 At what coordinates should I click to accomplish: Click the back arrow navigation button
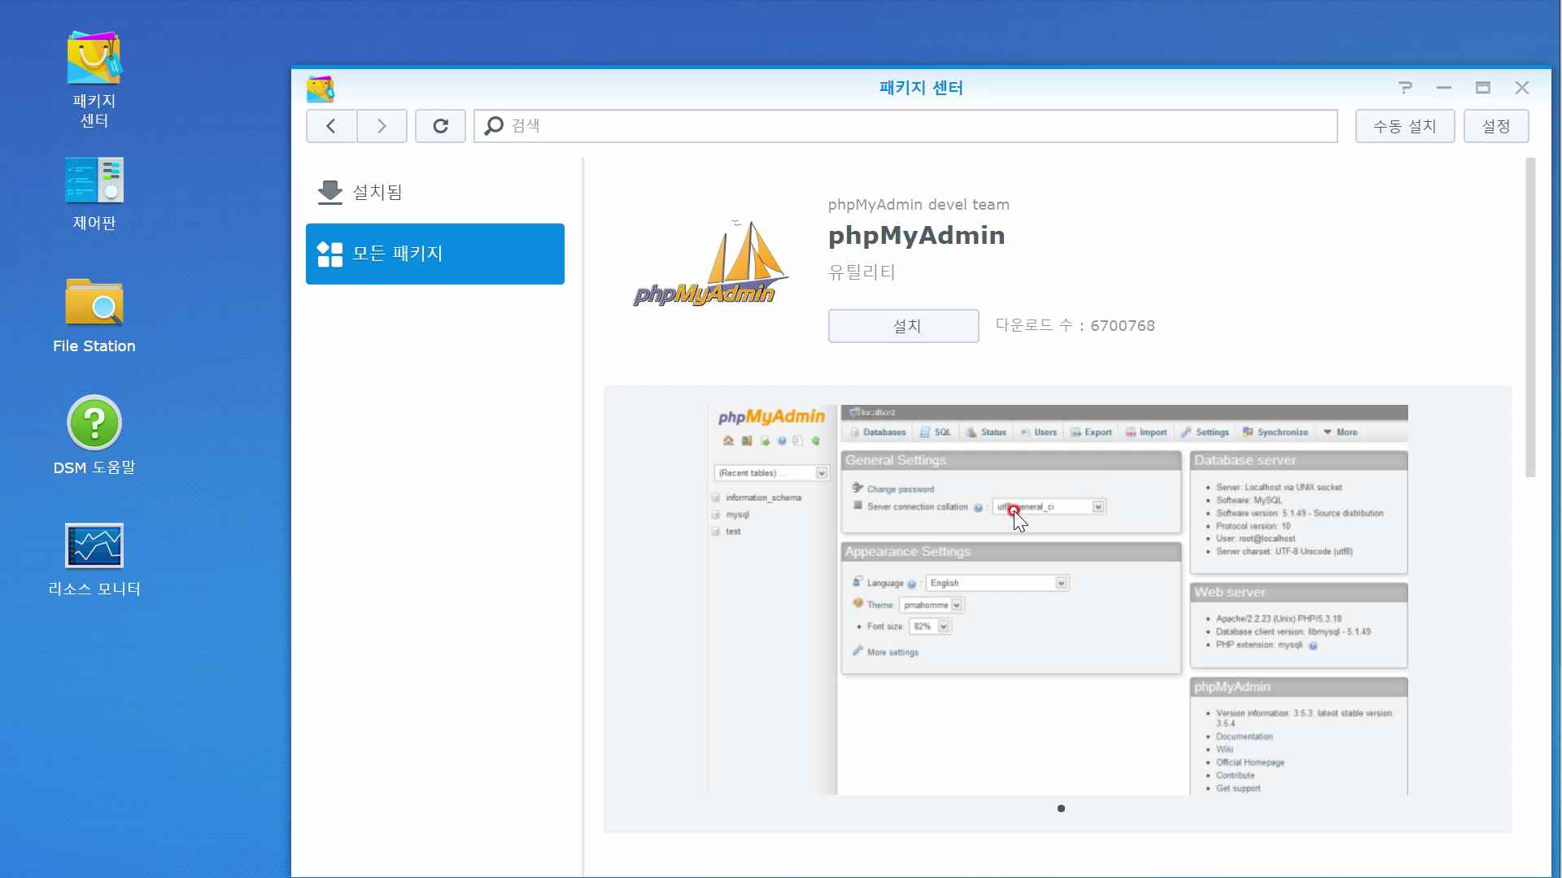(331, 126)
